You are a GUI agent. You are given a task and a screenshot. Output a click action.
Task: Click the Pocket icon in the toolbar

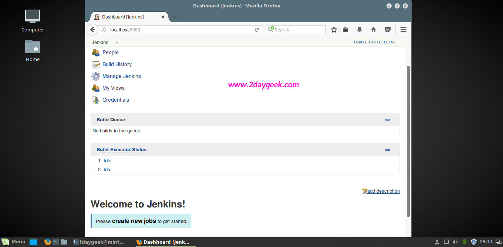click(388, 30)
